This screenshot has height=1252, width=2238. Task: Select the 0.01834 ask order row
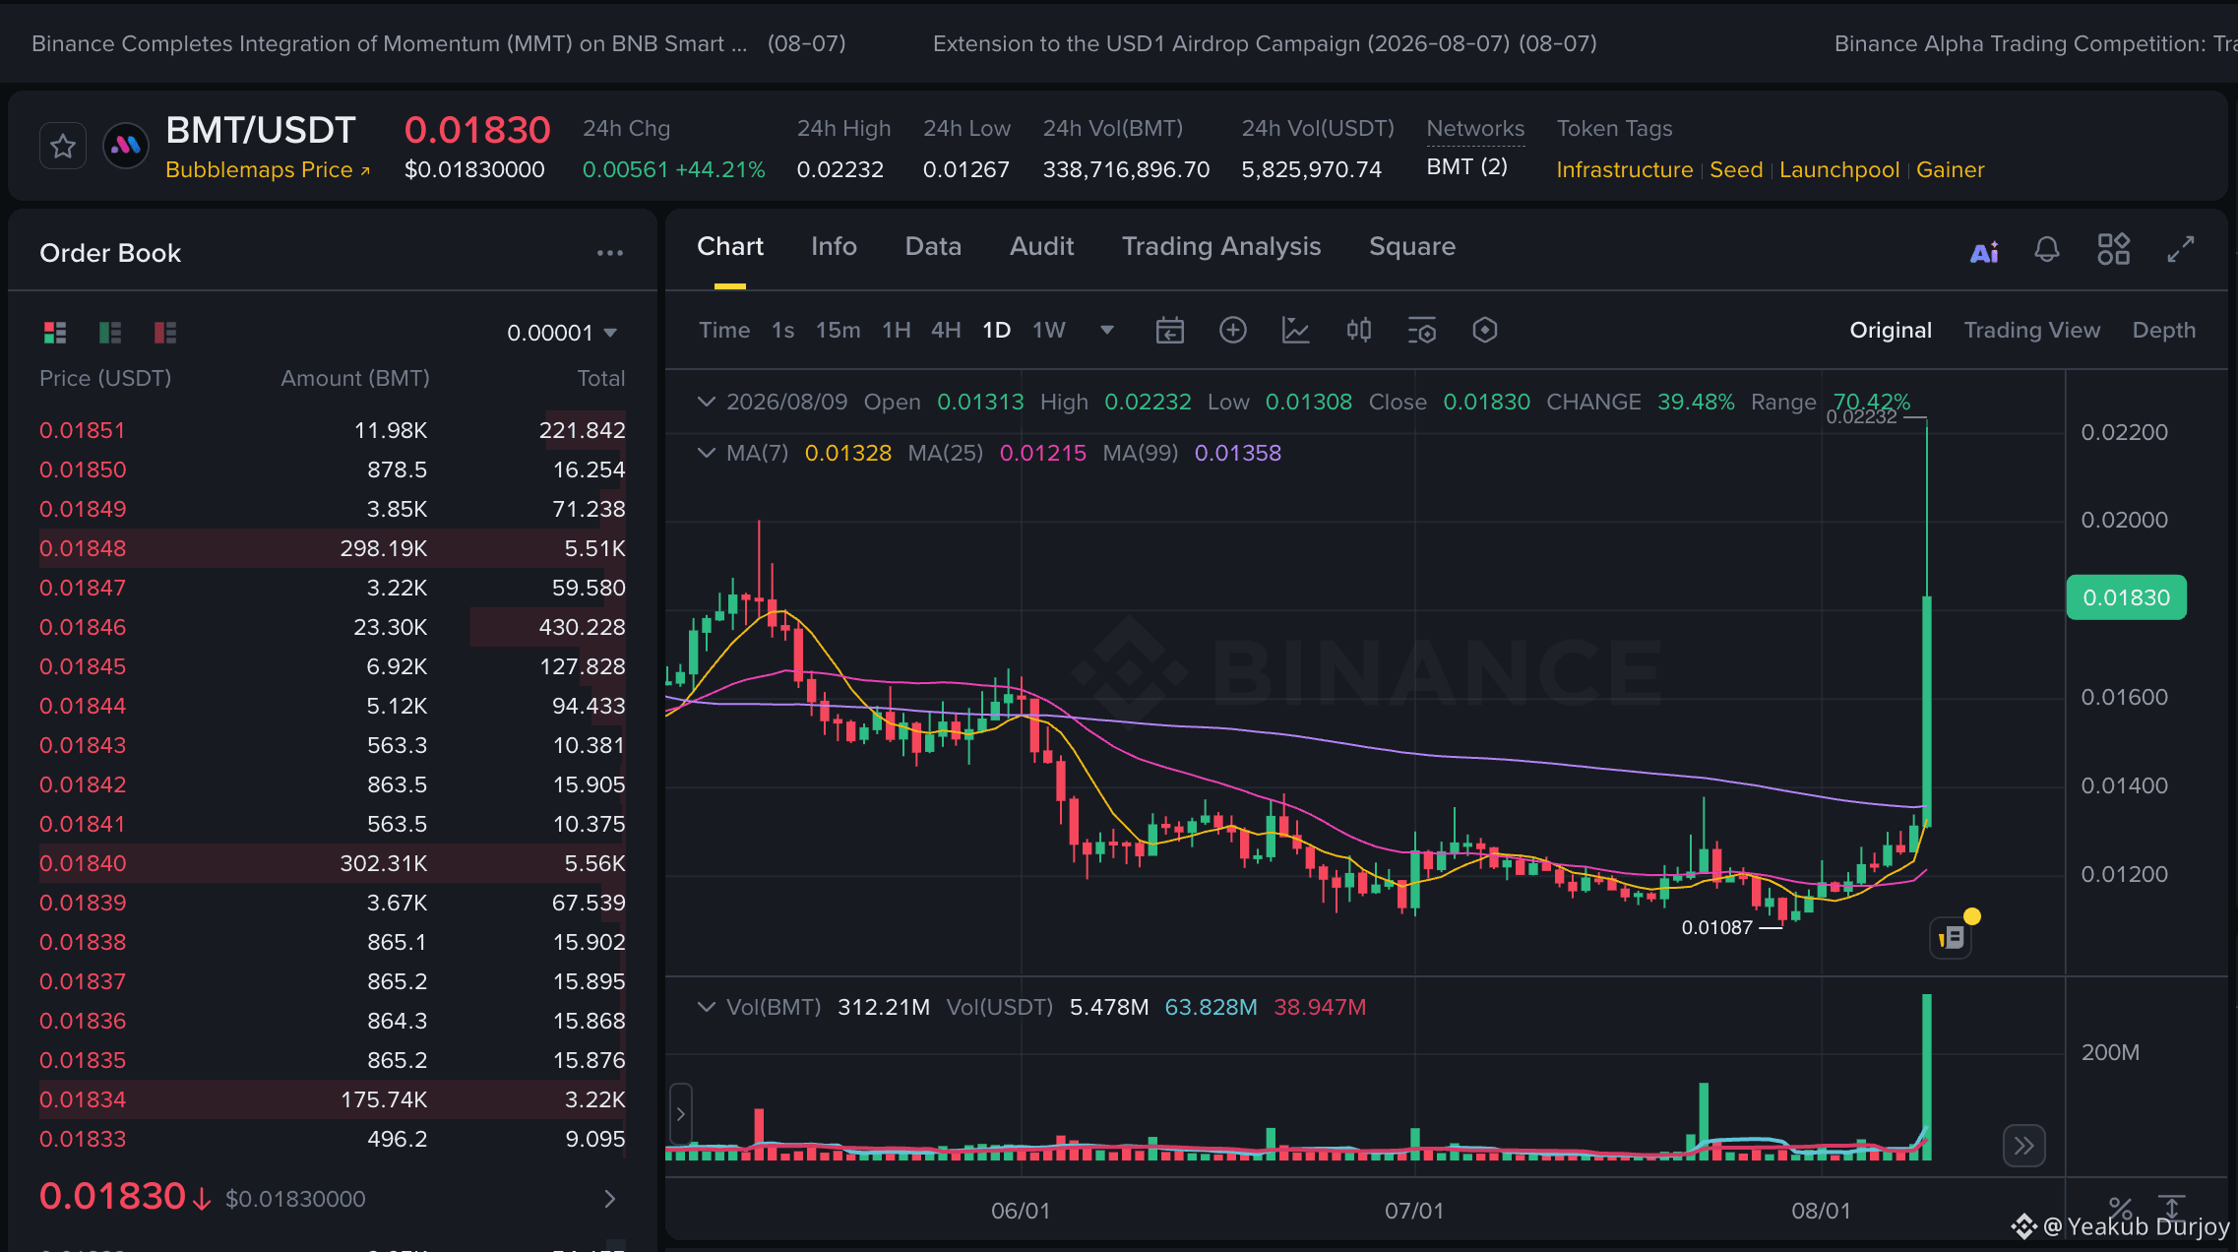[333, 1099]
